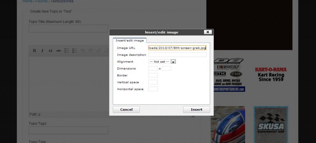Click the undo arrow in the editor toolbar
316x143 pixels.
point(83,51)
